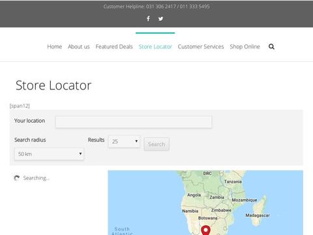Open the Customer Services menu

(201, 46)
